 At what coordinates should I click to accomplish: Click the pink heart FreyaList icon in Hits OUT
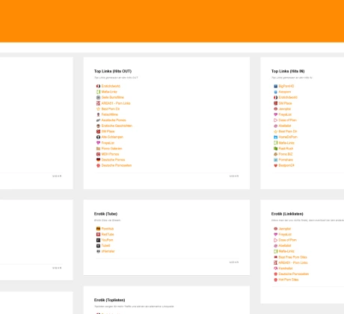(x=98, y=143)
